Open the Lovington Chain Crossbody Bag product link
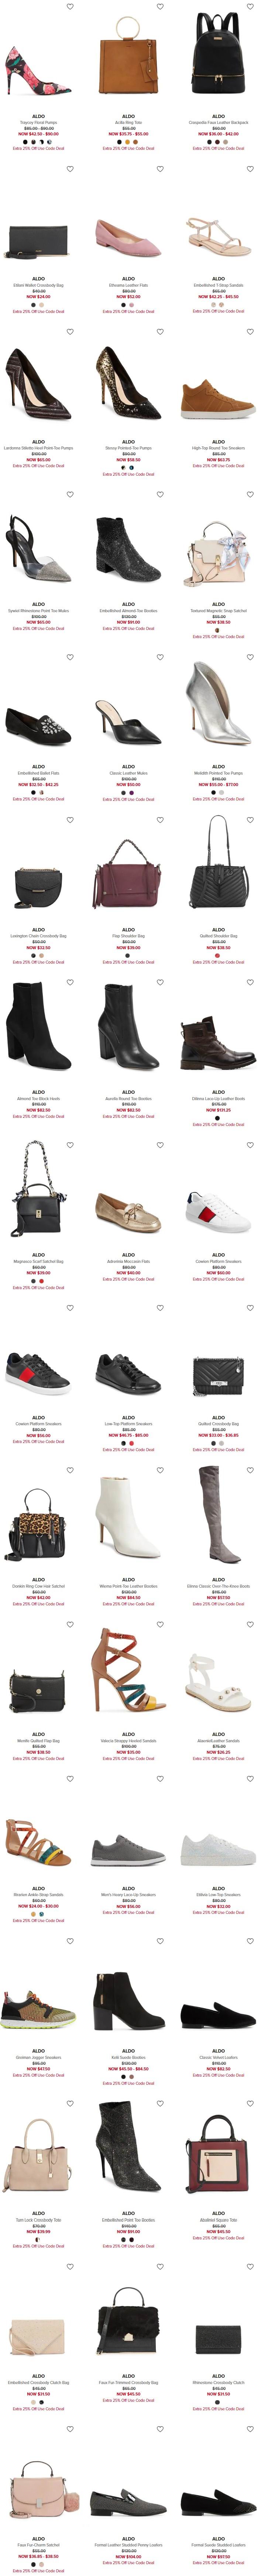This screenshot has width=258, height=2576. 39,936
